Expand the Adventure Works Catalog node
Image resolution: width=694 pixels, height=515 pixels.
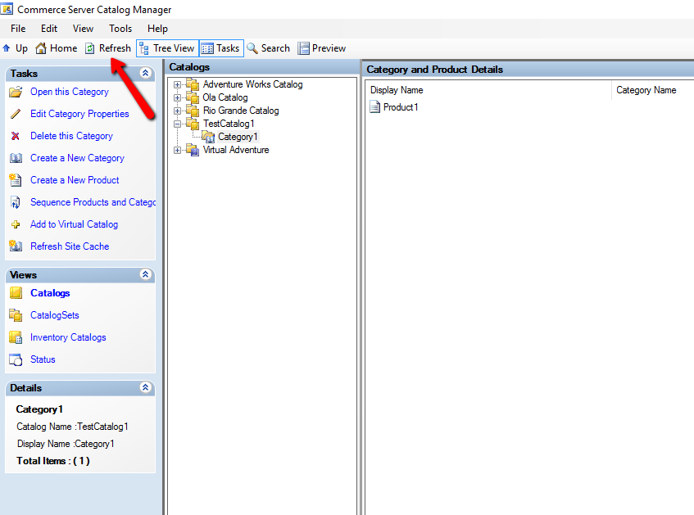178,84
